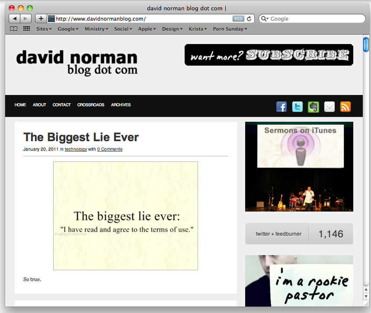Expand the Sites bookmarks menu
This screenshot has width=371, height=313.
point(44,29)
